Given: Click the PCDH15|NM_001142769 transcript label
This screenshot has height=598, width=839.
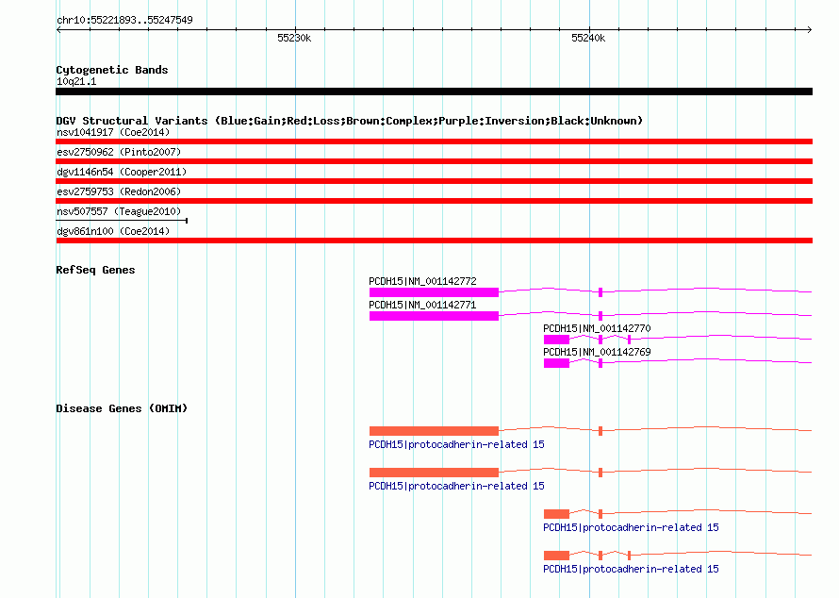Looking at the screenshot, I should point(597,352).
